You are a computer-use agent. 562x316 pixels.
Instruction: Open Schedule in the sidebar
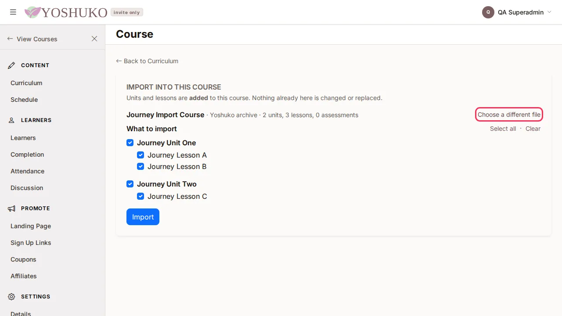coord(24,100)
